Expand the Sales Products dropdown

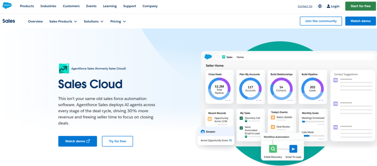[x=63, y=21]
